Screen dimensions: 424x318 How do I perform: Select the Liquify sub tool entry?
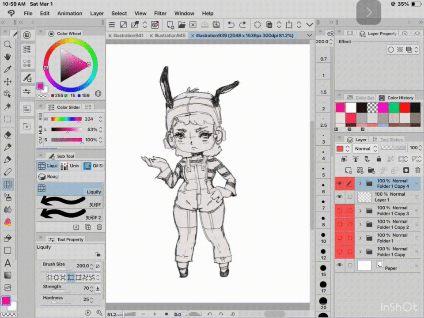(x=71, y=189)
